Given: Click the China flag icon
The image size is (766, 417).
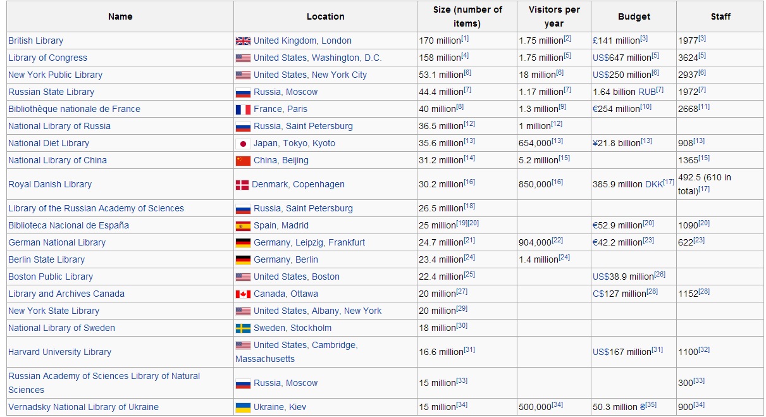Looking at the screenshot, I should pos(243,161).
